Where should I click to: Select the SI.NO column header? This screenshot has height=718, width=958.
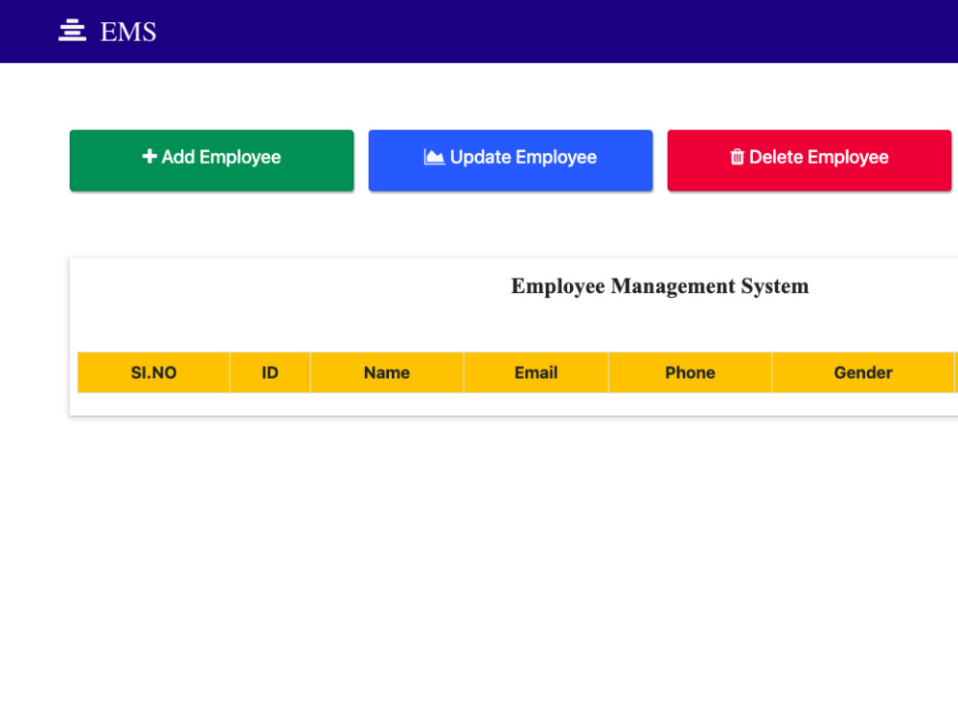tap(153, 372)
